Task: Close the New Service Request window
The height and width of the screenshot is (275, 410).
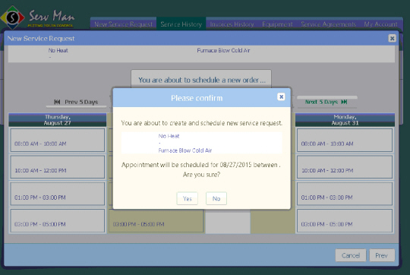Action: [392, 39]
